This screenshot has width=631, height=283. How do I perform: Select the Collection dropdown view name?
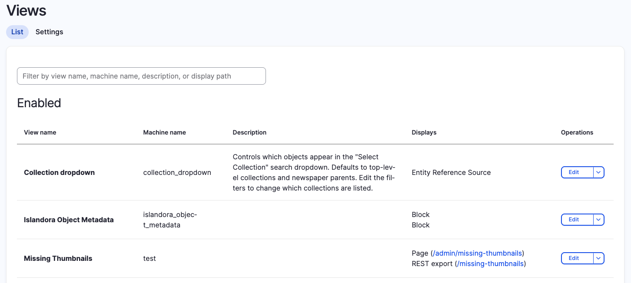click(60, 172)
